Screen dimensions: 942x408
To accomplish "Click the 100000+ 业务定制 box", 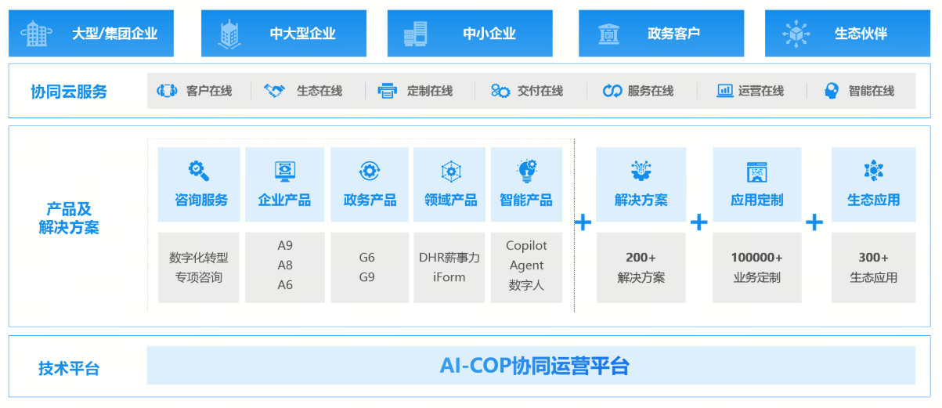I will [756, 267].
